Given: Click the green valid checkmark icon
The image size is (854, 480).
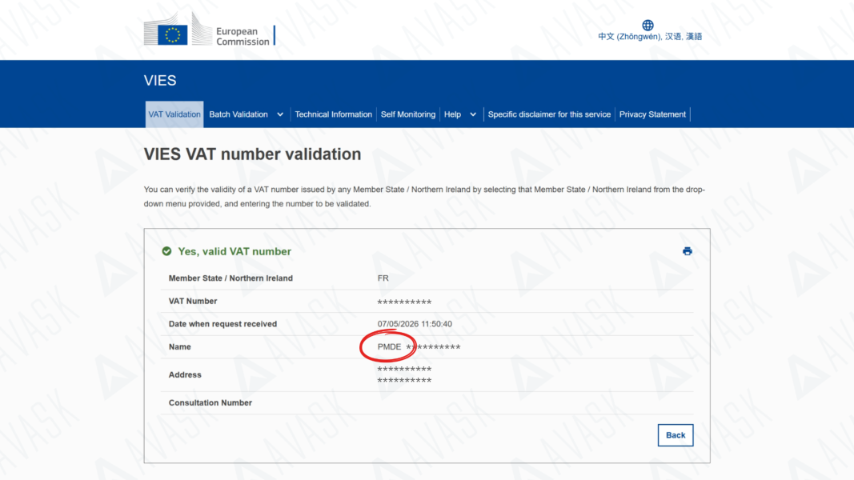Looking at the screenshot, I should click(x=166, y=251).
